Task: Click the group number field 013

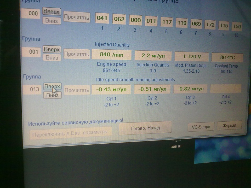Action: pyautogui.click(x=32, y=89)
